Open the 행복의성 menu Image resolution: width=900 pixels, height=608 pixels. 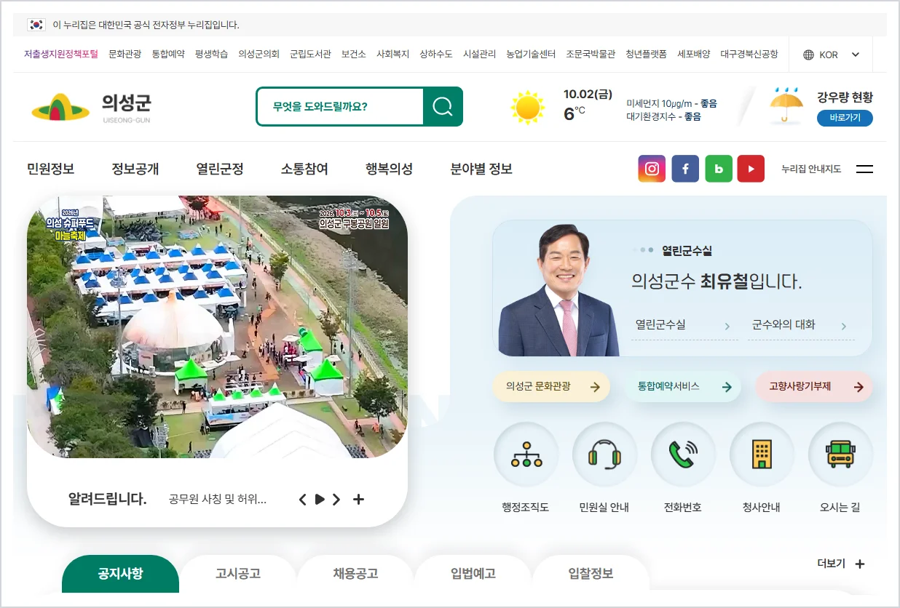click(x=389, y=169)
